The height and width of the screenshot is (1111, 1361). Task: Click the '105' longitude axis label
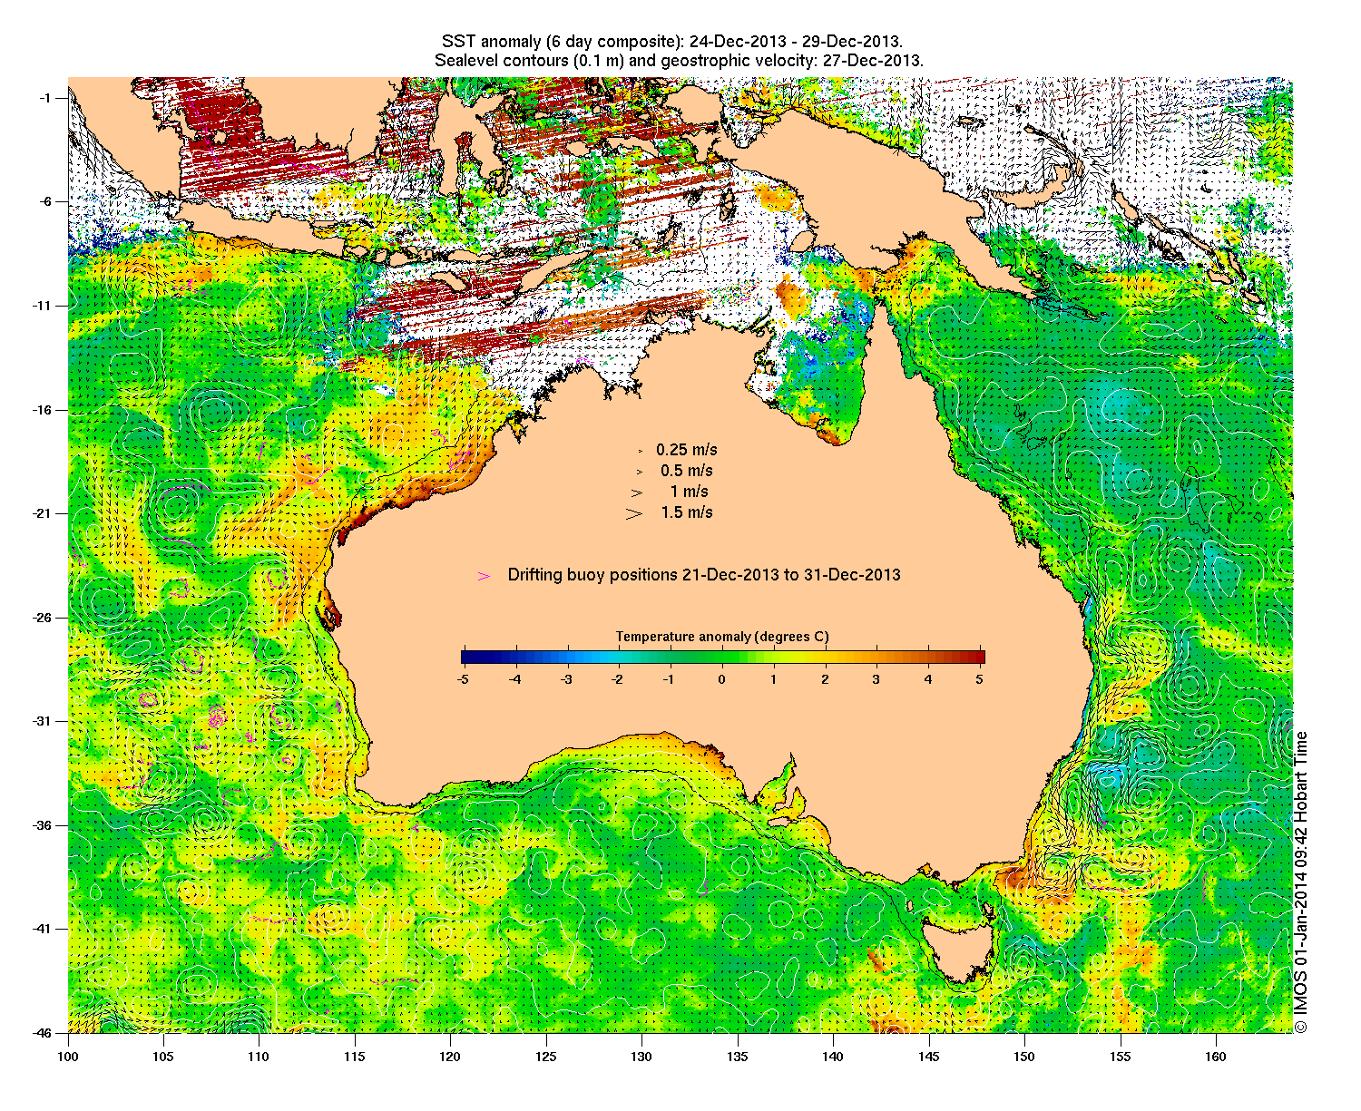tap(163, 1056)
